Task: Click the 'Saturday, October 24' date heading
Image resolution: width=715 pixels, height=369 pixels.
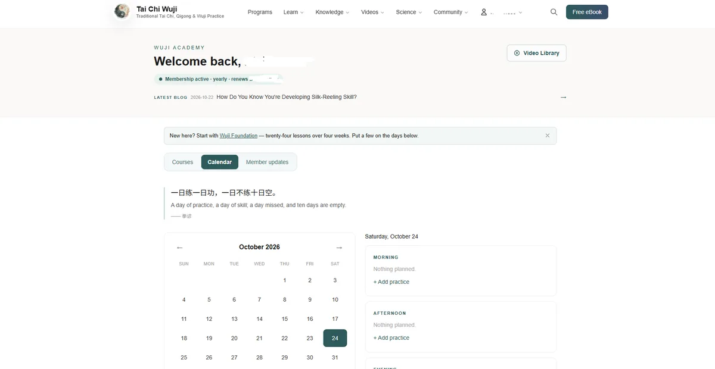Action: click(x=391, y=236)
